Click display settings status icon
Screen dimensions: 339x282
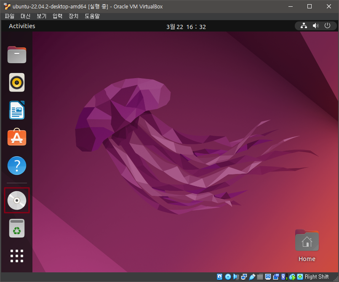pos(268,277)
